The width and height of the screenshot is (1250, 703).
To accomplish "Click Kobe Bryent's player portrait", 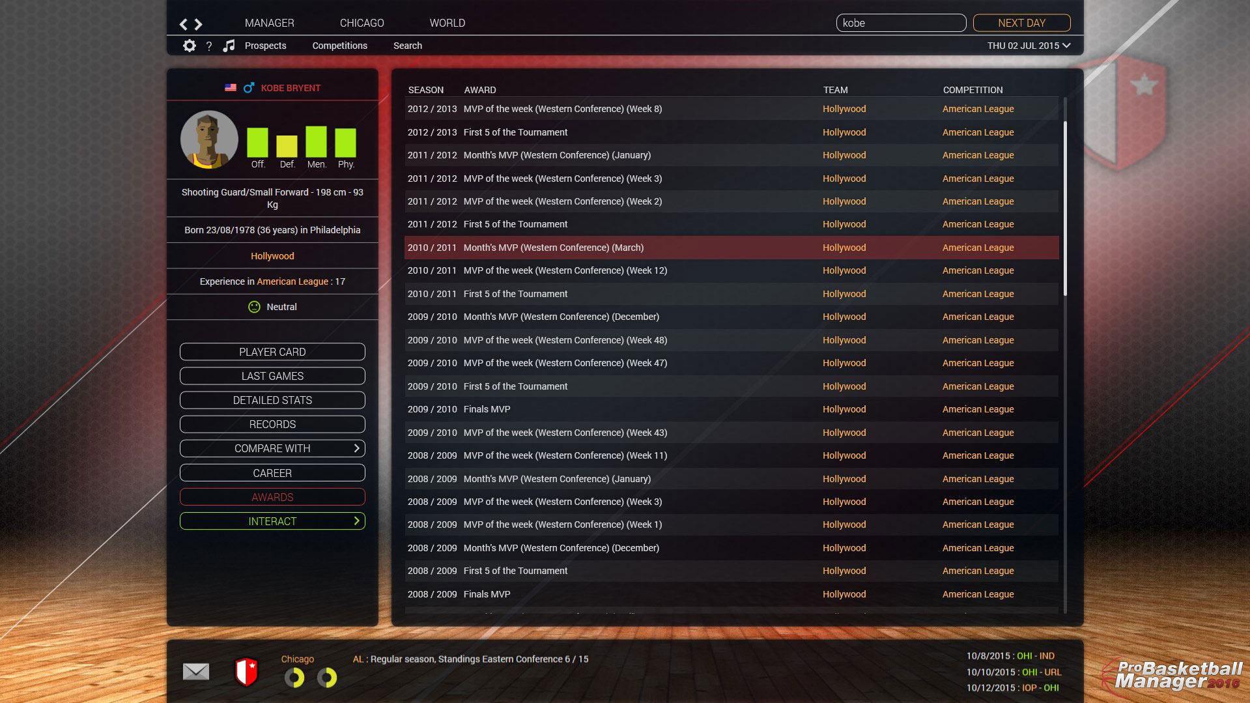I will coord(209,140).
